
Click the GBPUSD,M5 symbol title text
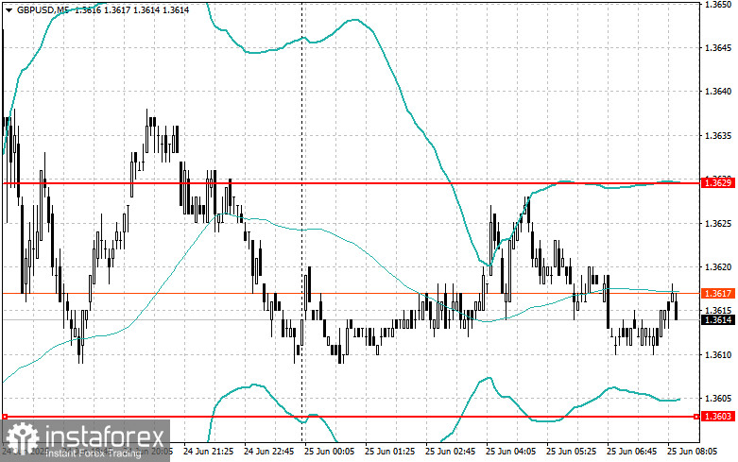[43, 9]
